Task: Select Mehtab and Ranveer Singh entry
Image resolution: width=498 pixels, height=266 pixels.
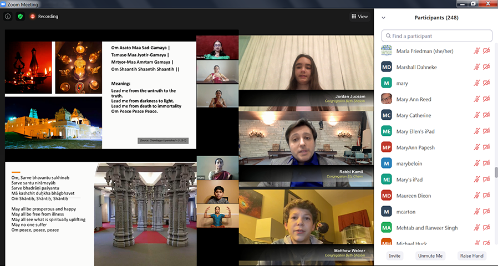Action: 427,228
